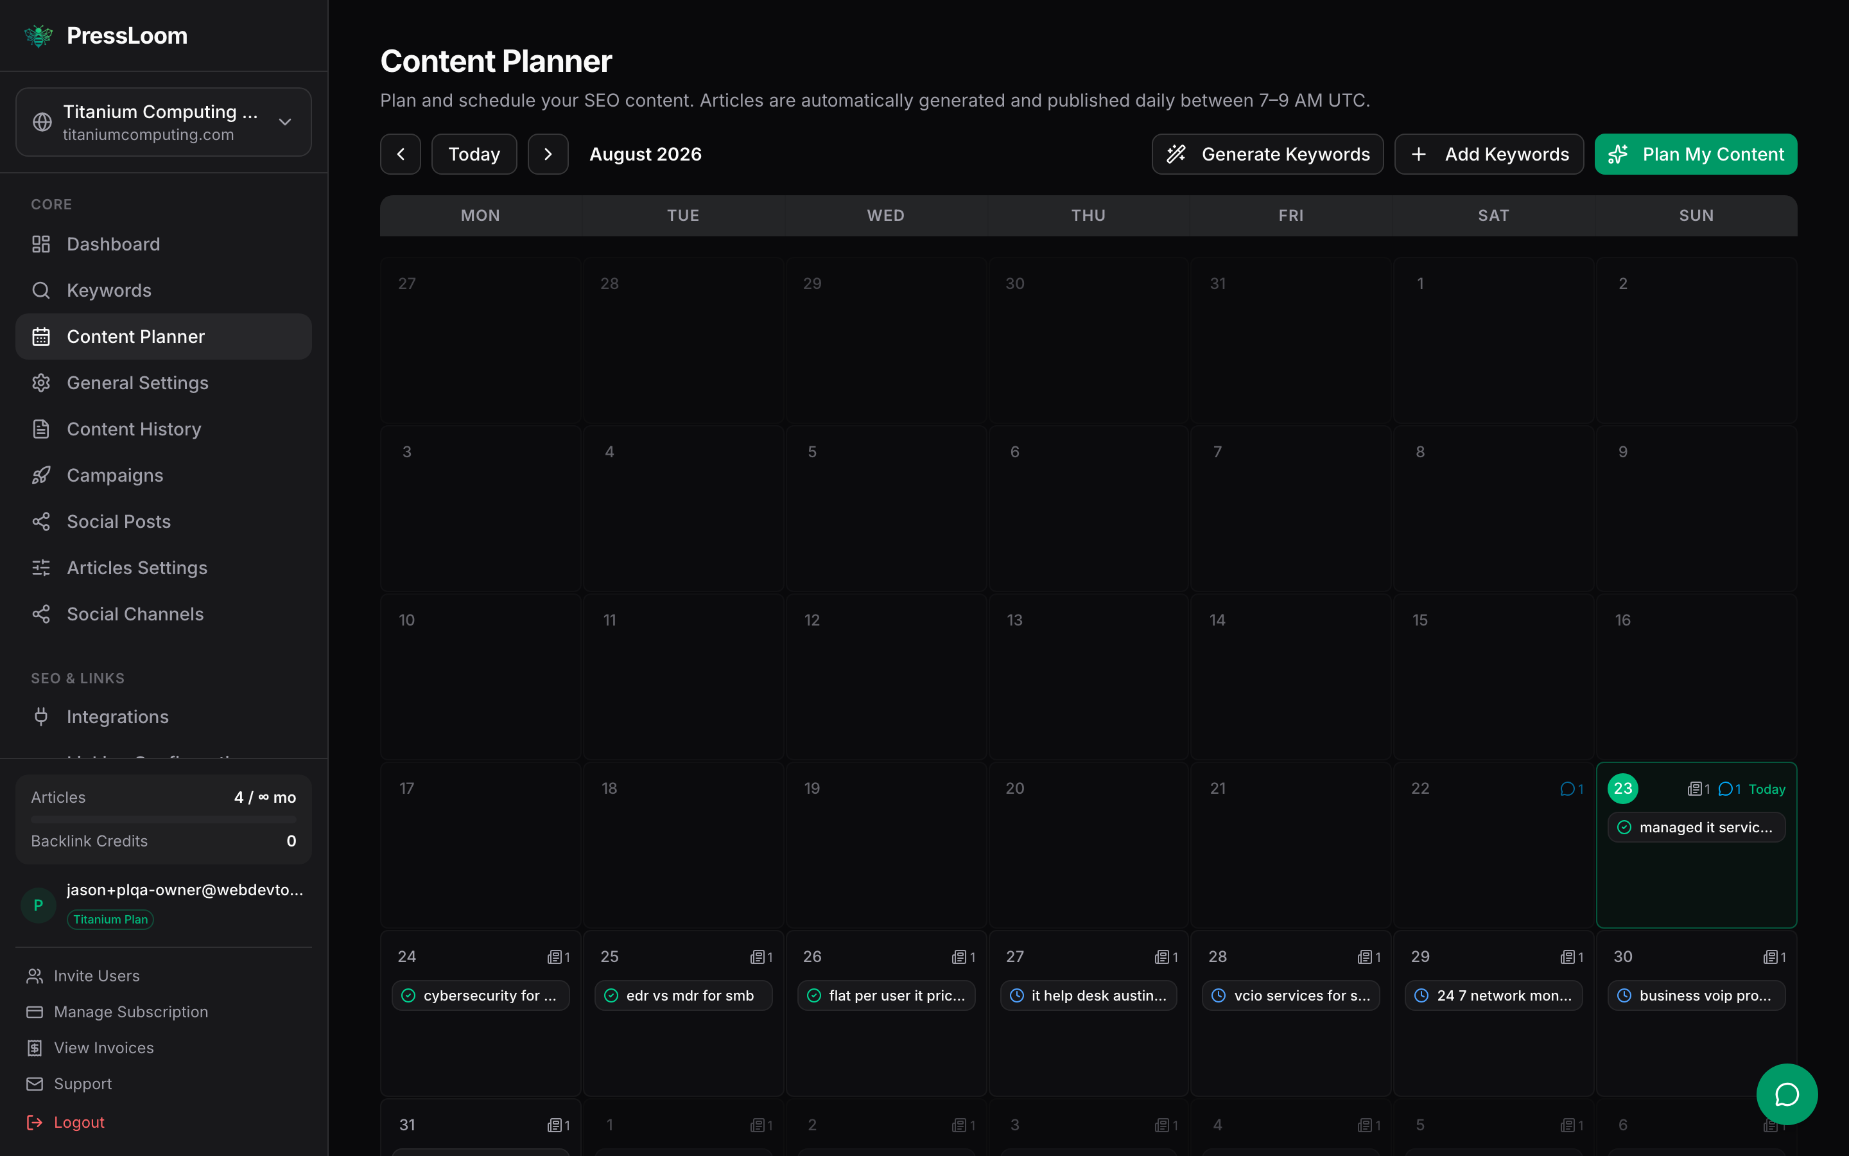Click the Articles 4 / ∞ mo count
Image resolution: width=1849 pixels, height=1156 pixels.
click(x=265, y=798)
